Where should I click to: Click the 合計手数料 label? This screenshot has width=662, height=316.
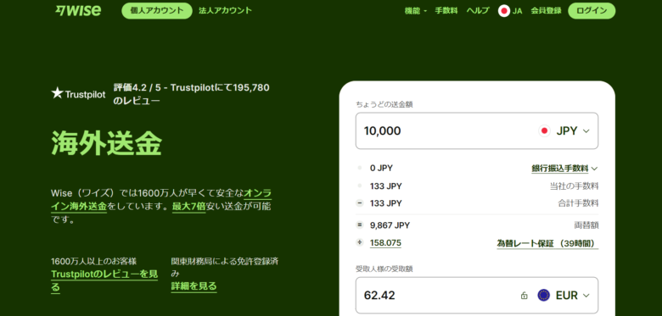[579, 203]
